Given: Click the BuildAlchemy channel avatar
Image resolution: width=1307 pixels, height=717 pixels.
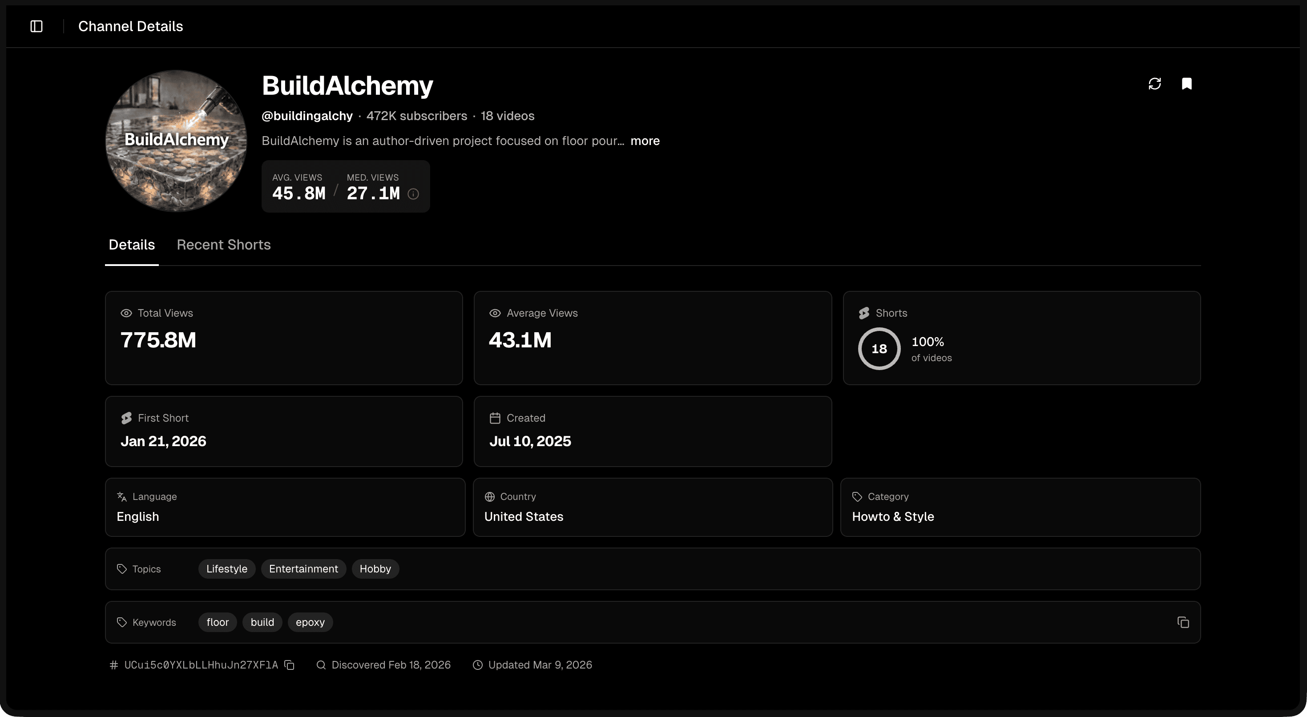Looking at the screenshot, I should pos(176,141).
